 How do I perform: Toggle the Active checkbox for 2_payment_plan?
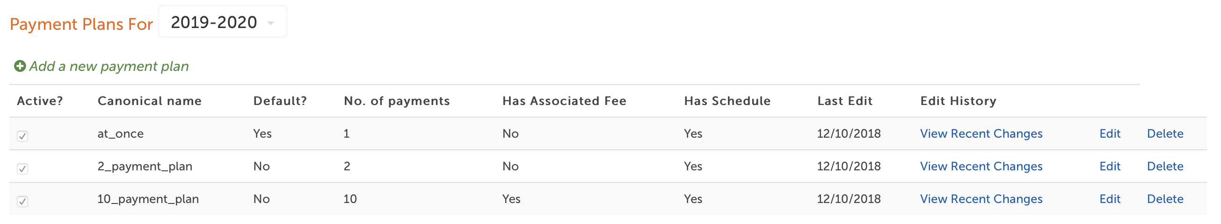pos(22,169)
